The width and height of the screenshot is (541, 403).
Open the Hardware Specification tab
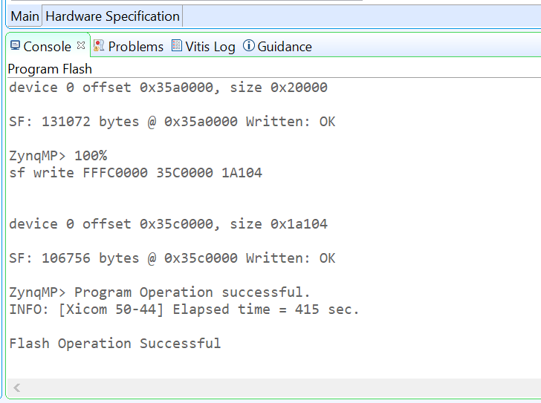click(112, 16)
